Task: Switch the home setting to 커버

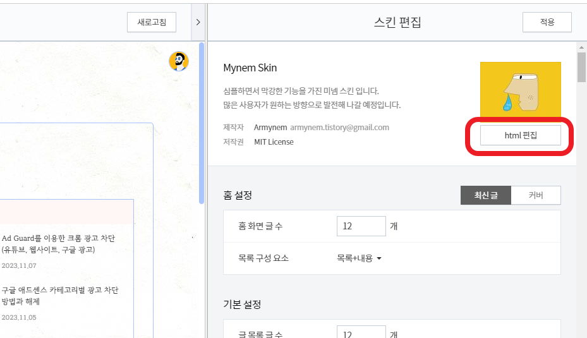Action: 536,195
